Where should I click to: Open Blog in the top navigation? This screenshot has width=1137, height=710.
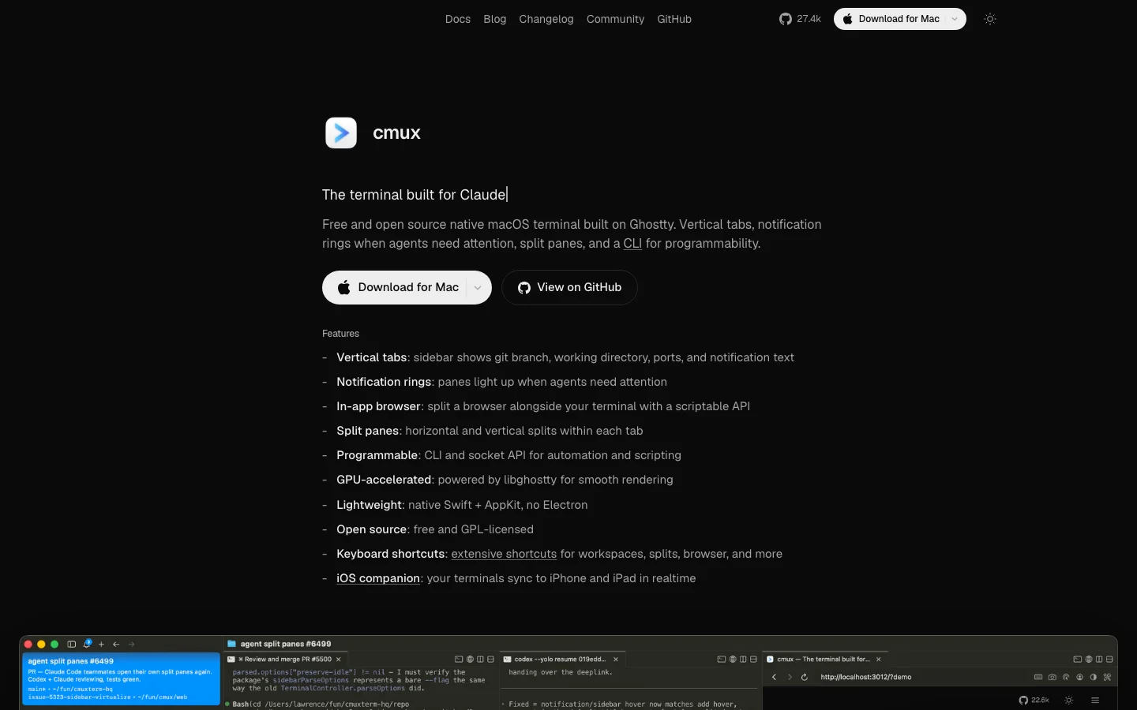[495, 19]
